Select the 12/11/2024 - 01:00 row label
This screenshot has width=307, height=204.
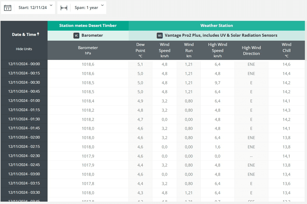(24, 101)
